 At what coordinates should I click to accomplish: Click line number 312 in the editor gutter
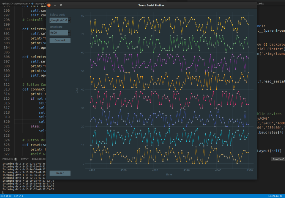tap(6, 84)
